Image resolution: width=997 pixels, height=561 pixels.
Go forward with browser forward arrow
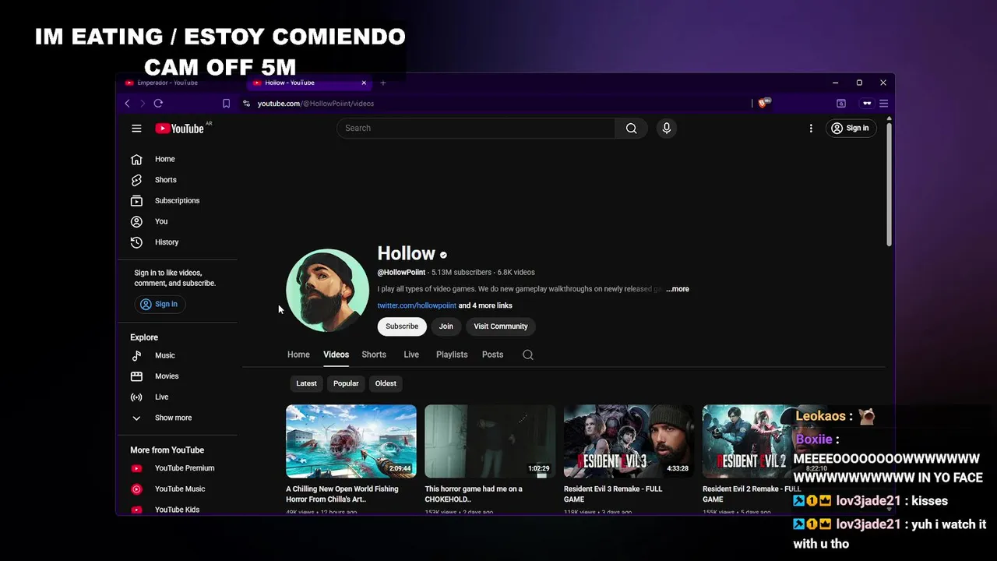click(x=143, y=103)
